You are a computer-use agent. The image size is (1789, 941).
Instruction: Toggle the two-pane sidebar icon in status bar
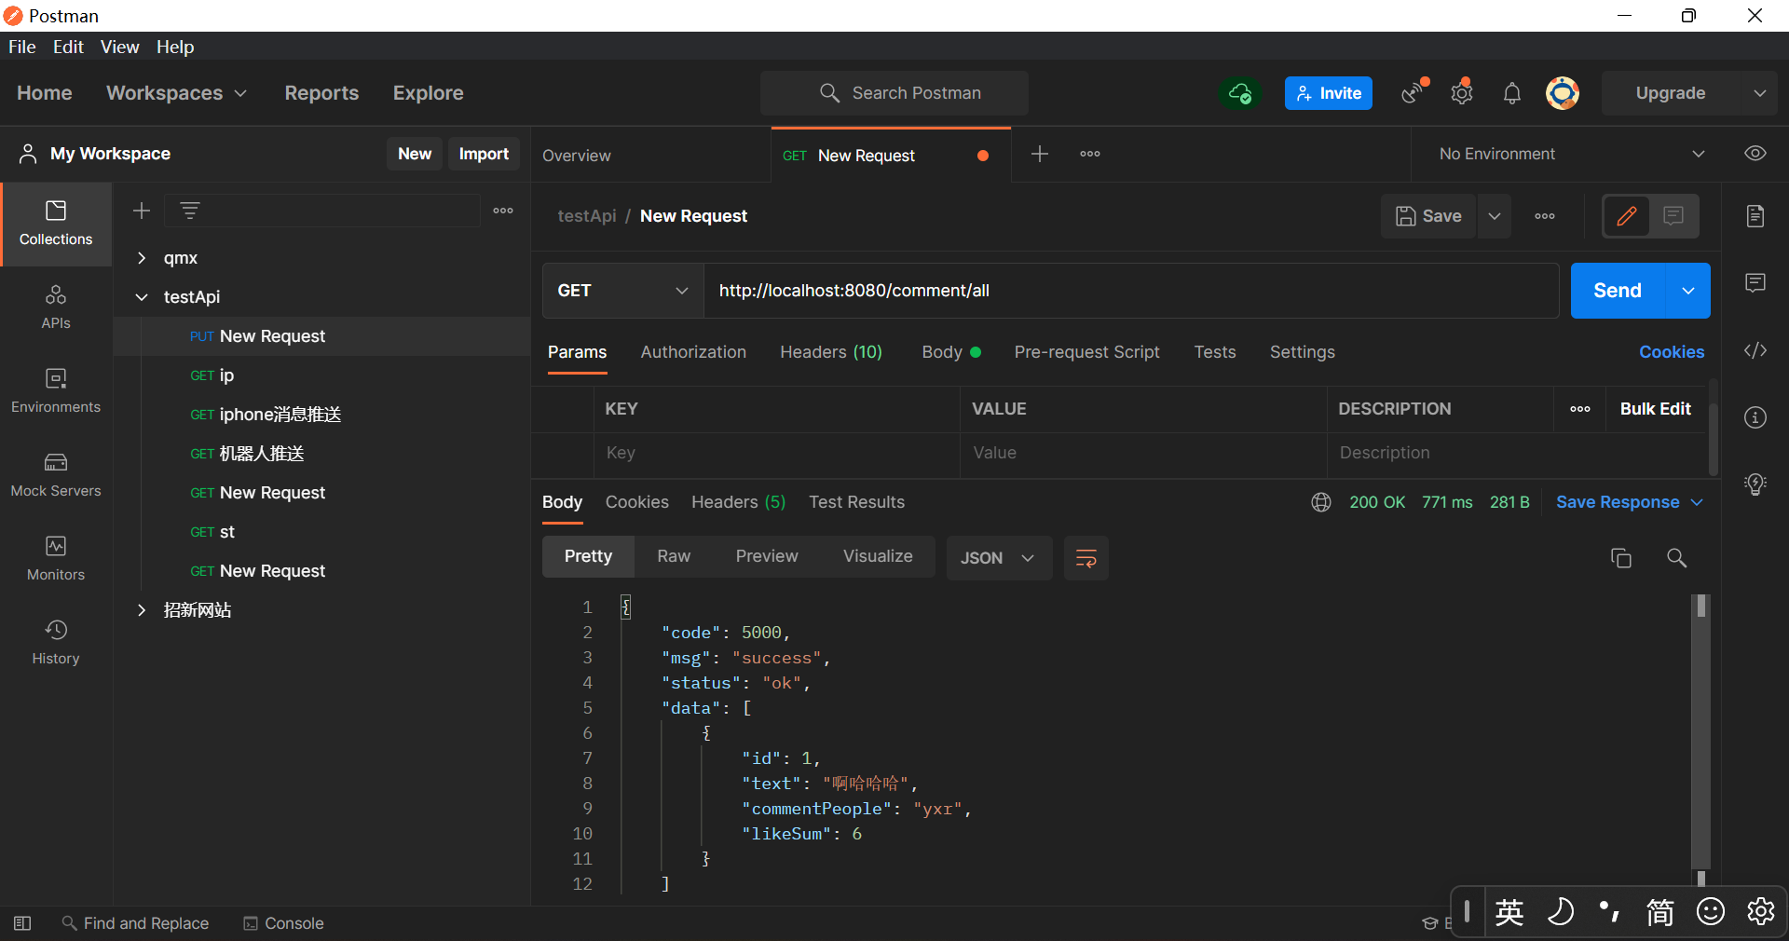[23, 923]
